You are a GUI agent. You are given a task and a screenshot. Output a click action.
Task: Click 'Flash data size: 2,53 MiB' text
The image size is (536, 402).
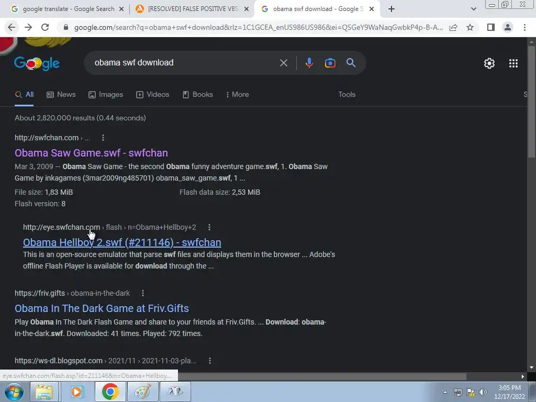pyautogui.click(x=220, y=192)
